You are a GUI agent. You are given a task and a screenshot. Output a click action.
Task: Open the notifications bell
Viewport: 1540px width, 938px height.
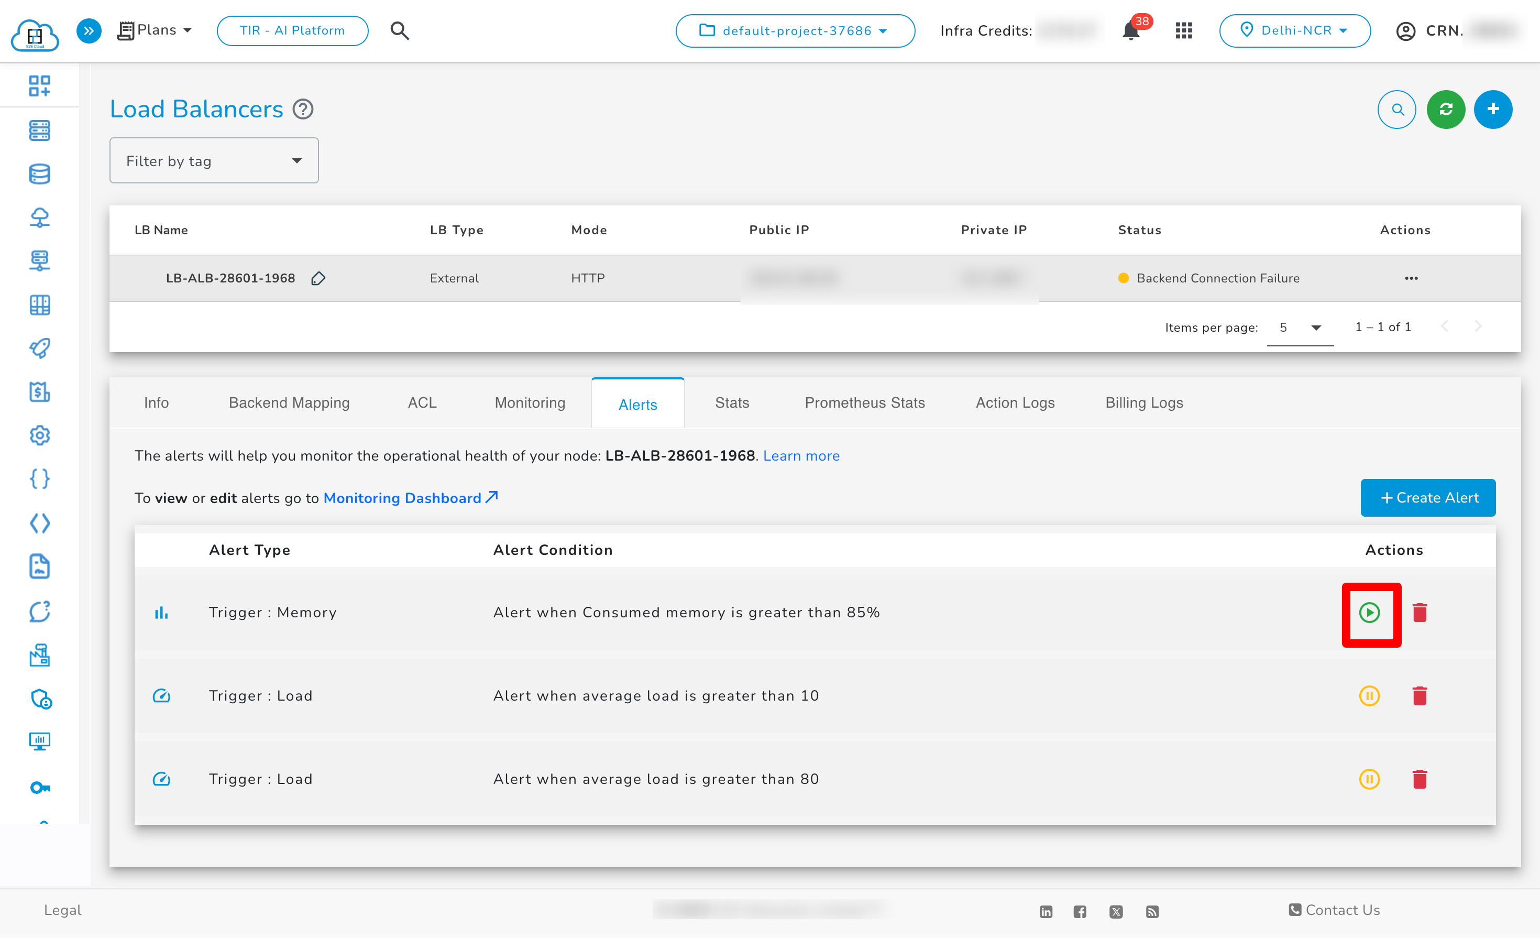click(x=1130, y=30)
